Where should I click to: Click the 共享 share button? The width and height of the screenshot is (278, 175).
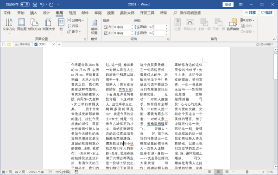(x=250, y=13)
